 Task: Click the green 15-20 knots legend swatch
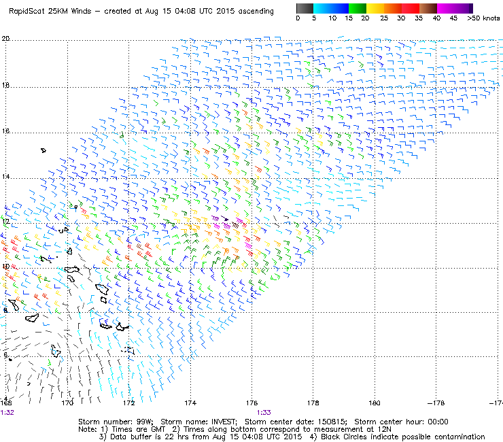click(x=358, y=8)
